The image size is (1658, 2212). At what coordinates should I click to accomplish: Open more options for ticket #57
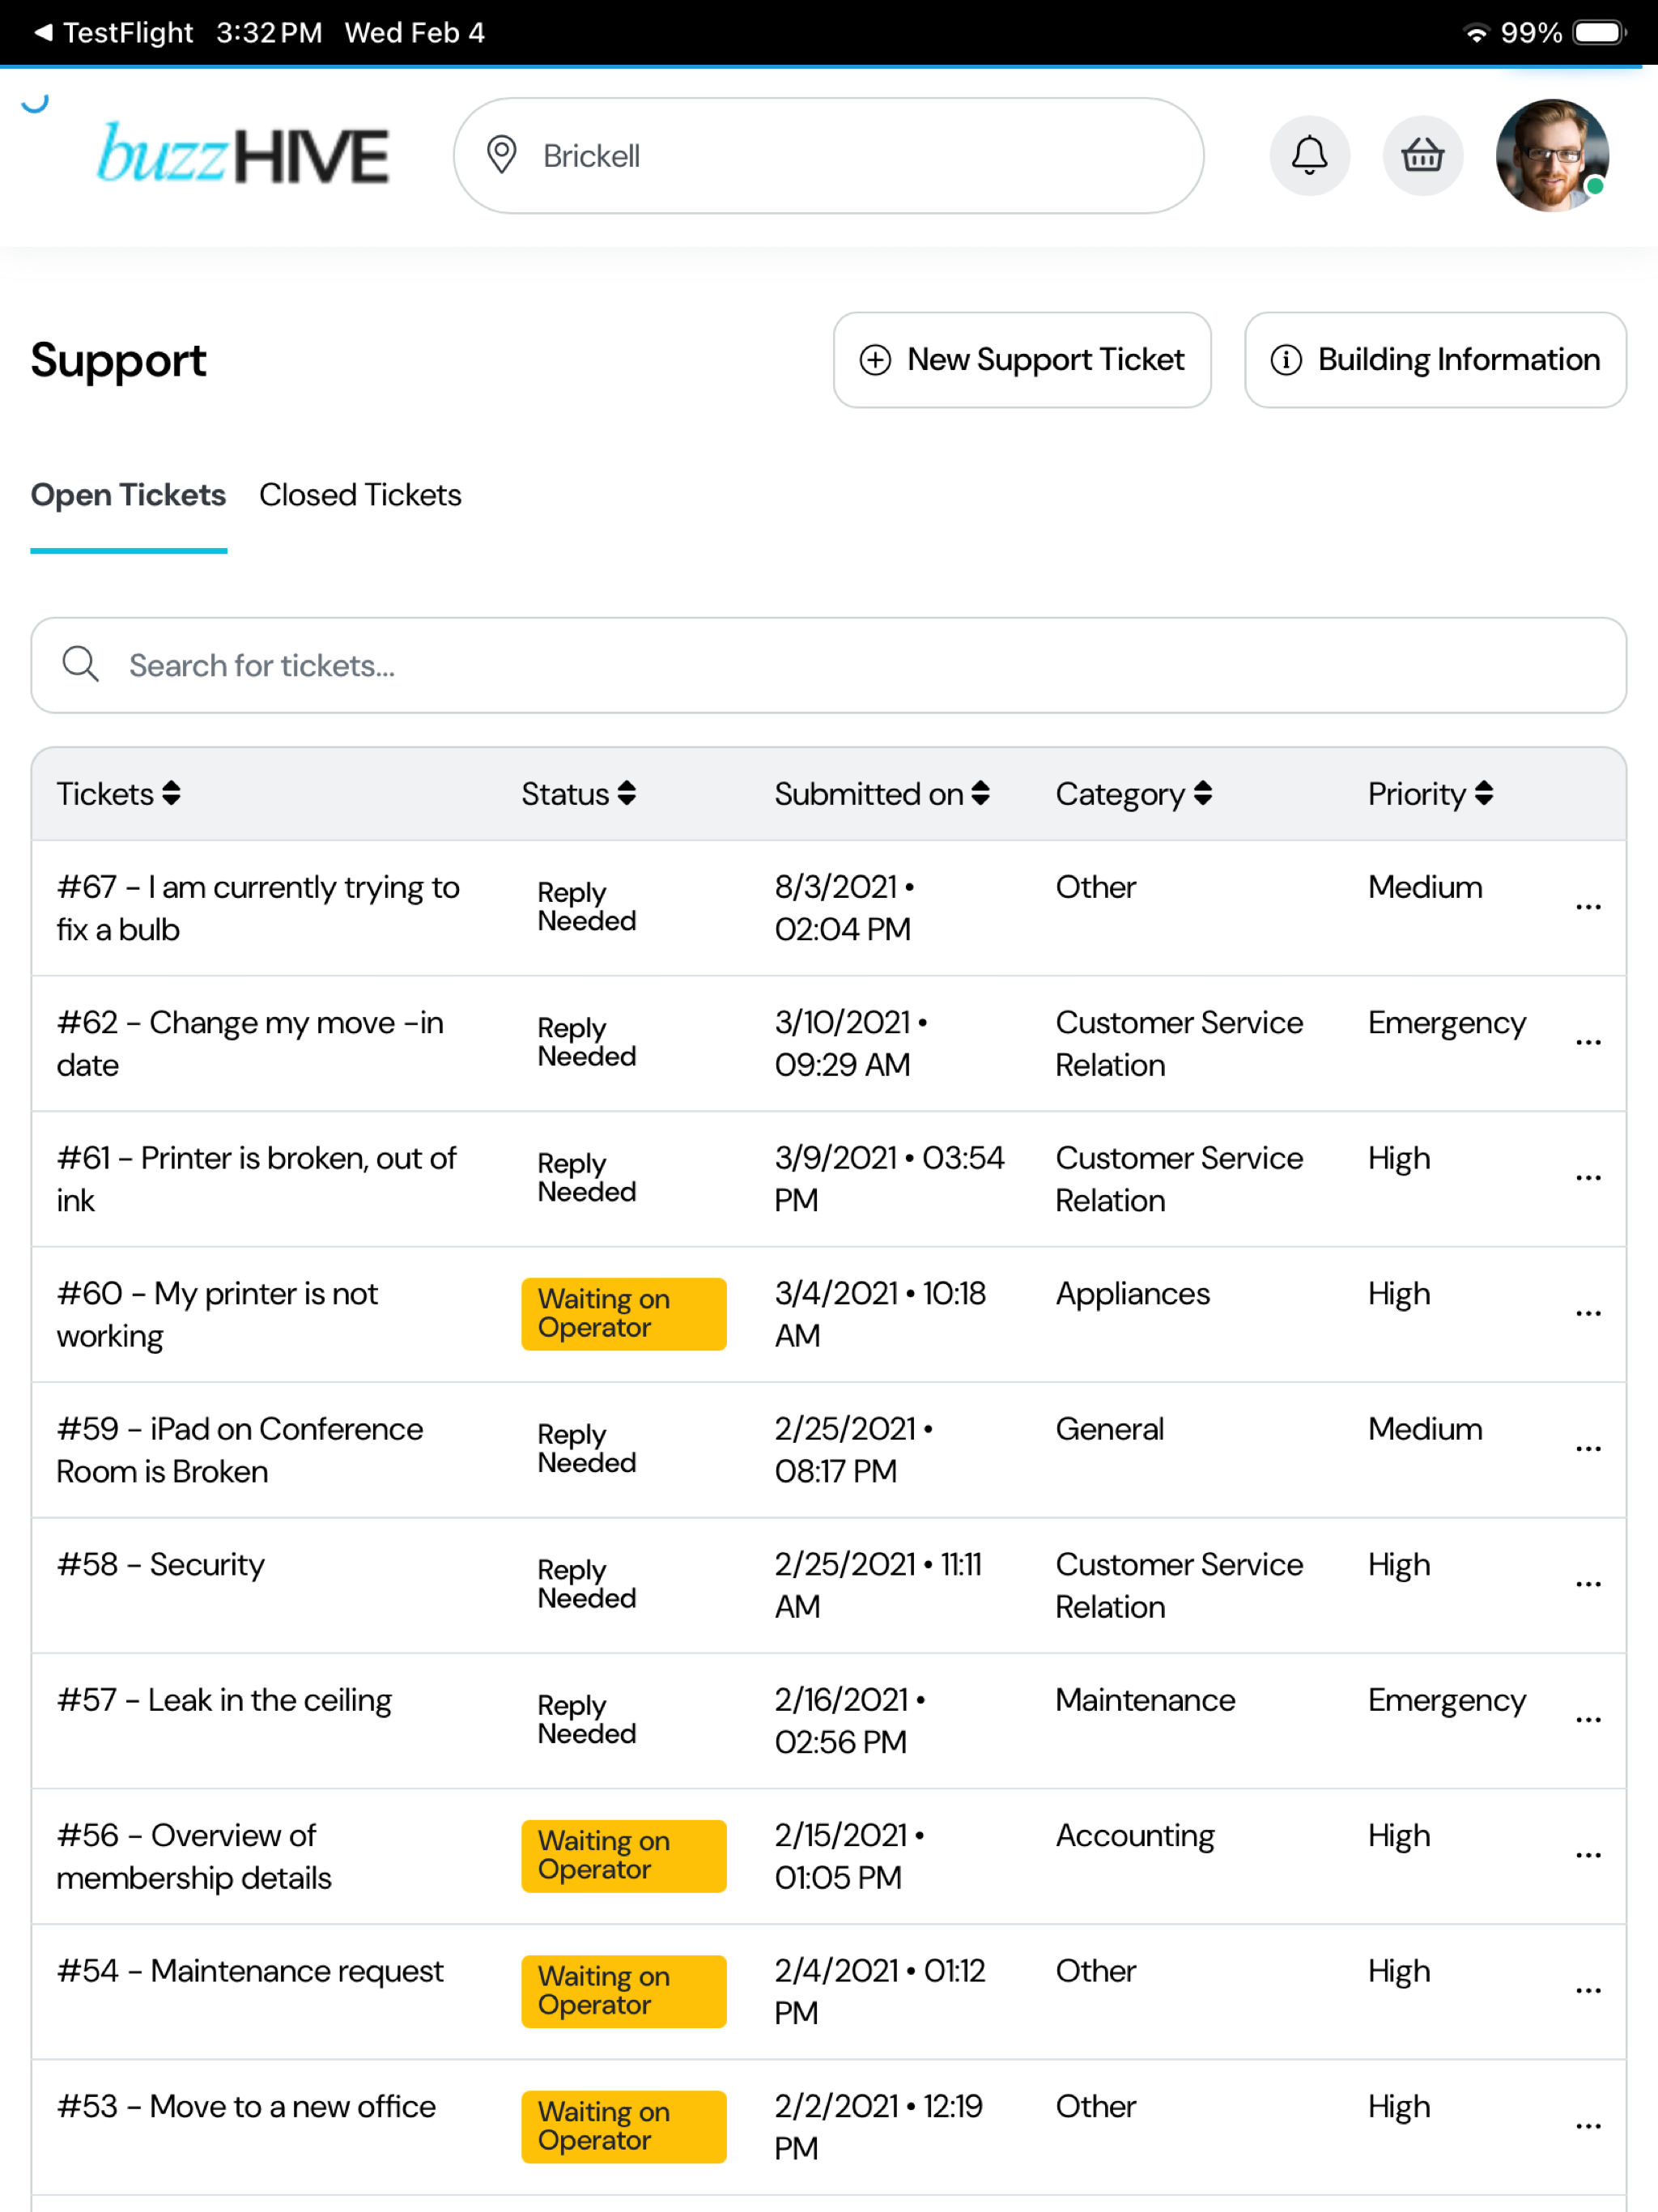pyautogui.click(x=1587, y=1719)
